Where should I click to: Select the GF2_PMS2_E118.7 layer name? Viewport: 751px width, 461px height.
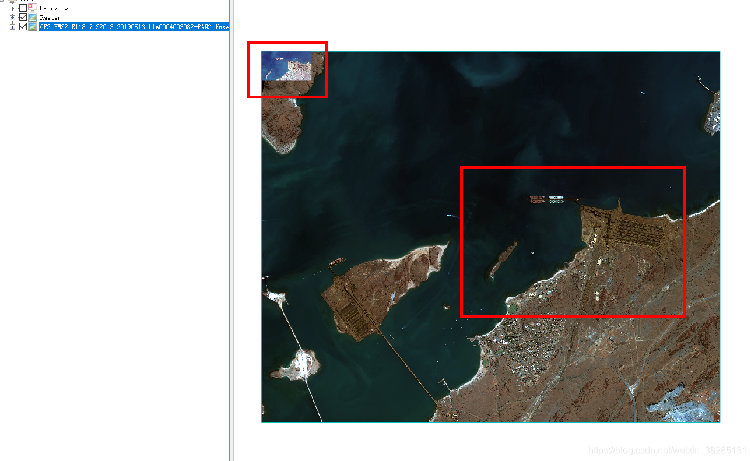click(134, 27)
